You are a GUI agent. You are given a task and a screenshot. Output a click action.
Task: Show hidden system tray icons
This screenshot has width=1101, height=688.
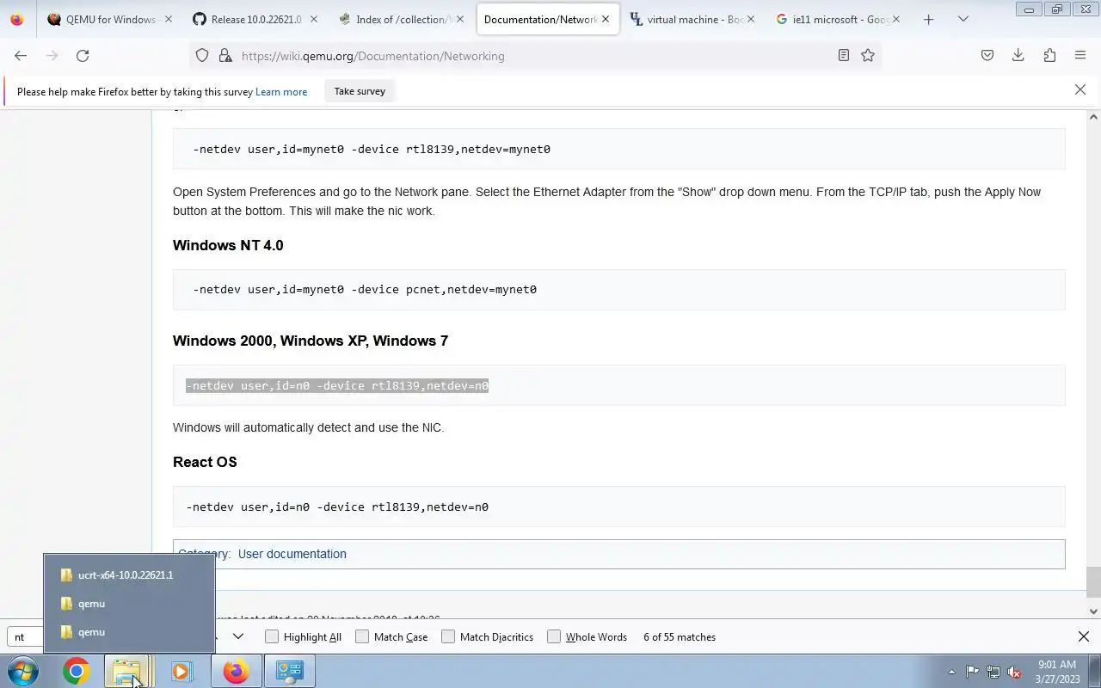point(951,672)
